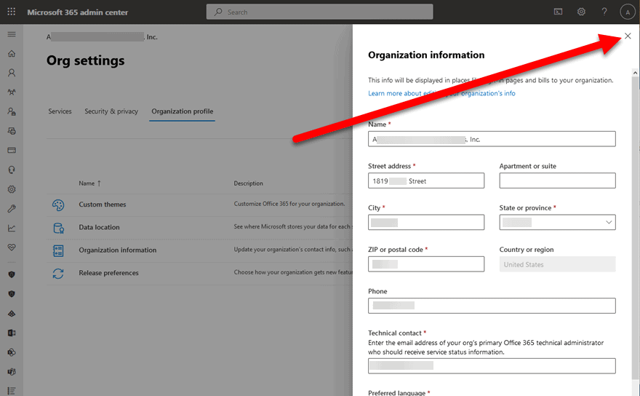
Task: Open Data location setting
Action: tap(99, 227)
